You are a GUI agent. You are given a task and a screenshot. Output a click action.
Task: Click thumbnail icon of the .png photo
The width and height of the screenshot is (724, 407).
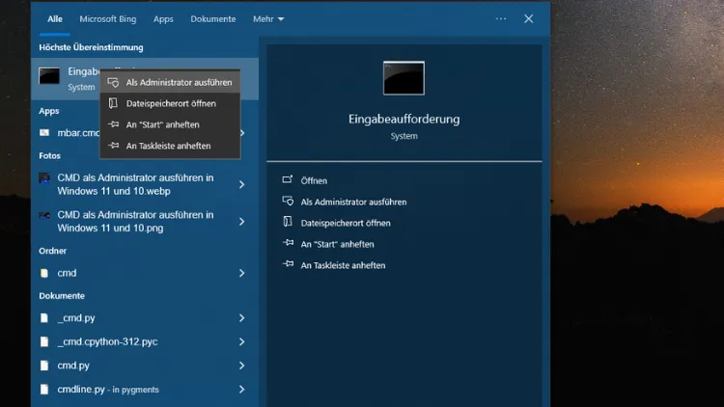point(44,215)
